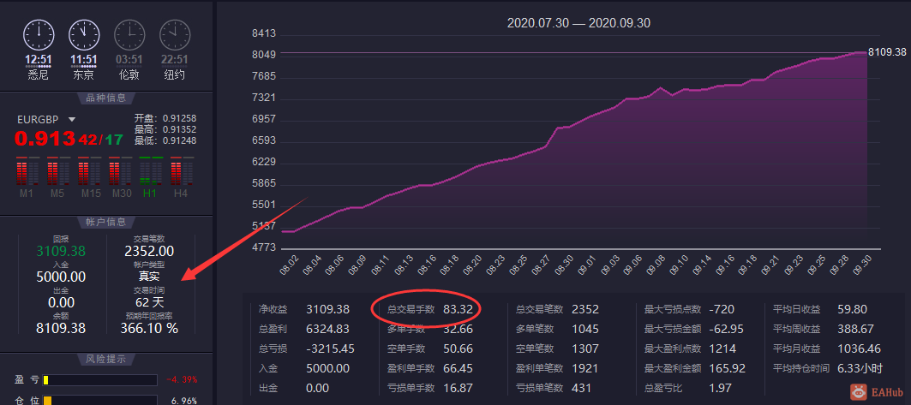Click the 09.30 date marker on x-axis
This screenshot has height=405, width=911.
pos(861,265)
